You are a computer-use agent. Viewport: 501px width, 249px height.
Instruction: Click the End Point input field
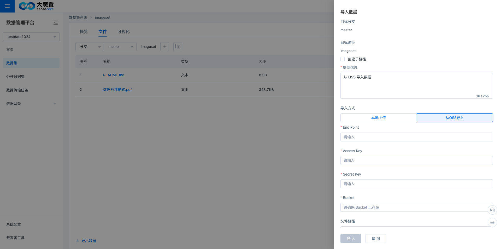[416, 137]
